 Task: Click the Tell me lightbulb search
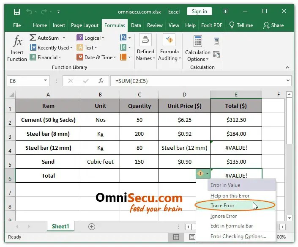click(x=241, y=25)
